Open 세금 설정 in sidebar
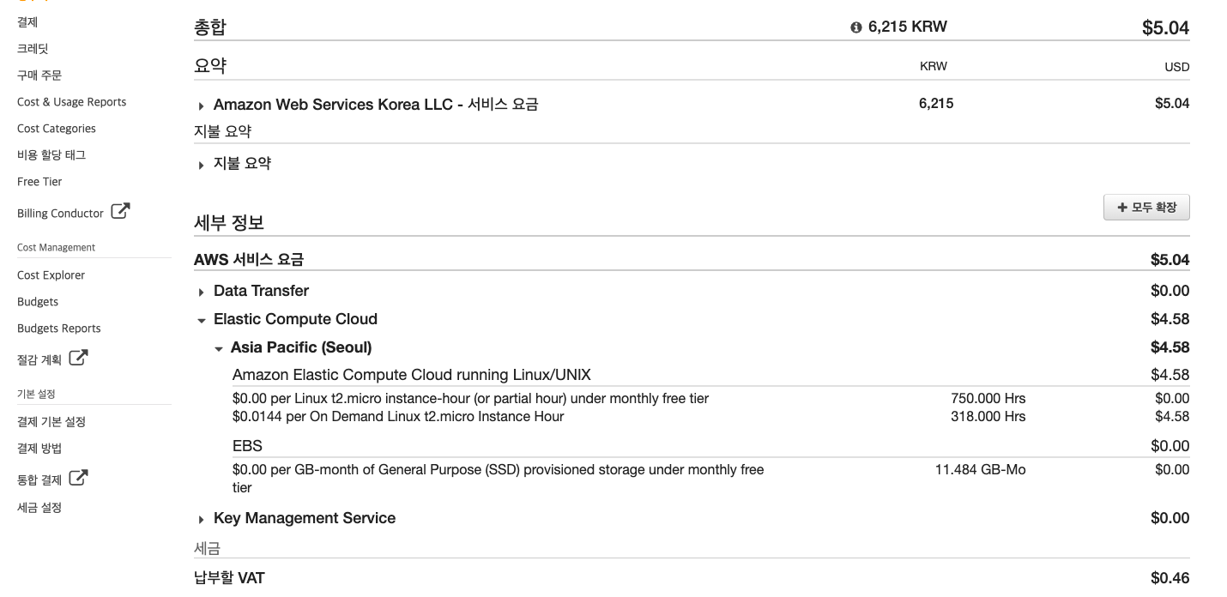Viewport: 1227px width, 597px height. point(39,508)
